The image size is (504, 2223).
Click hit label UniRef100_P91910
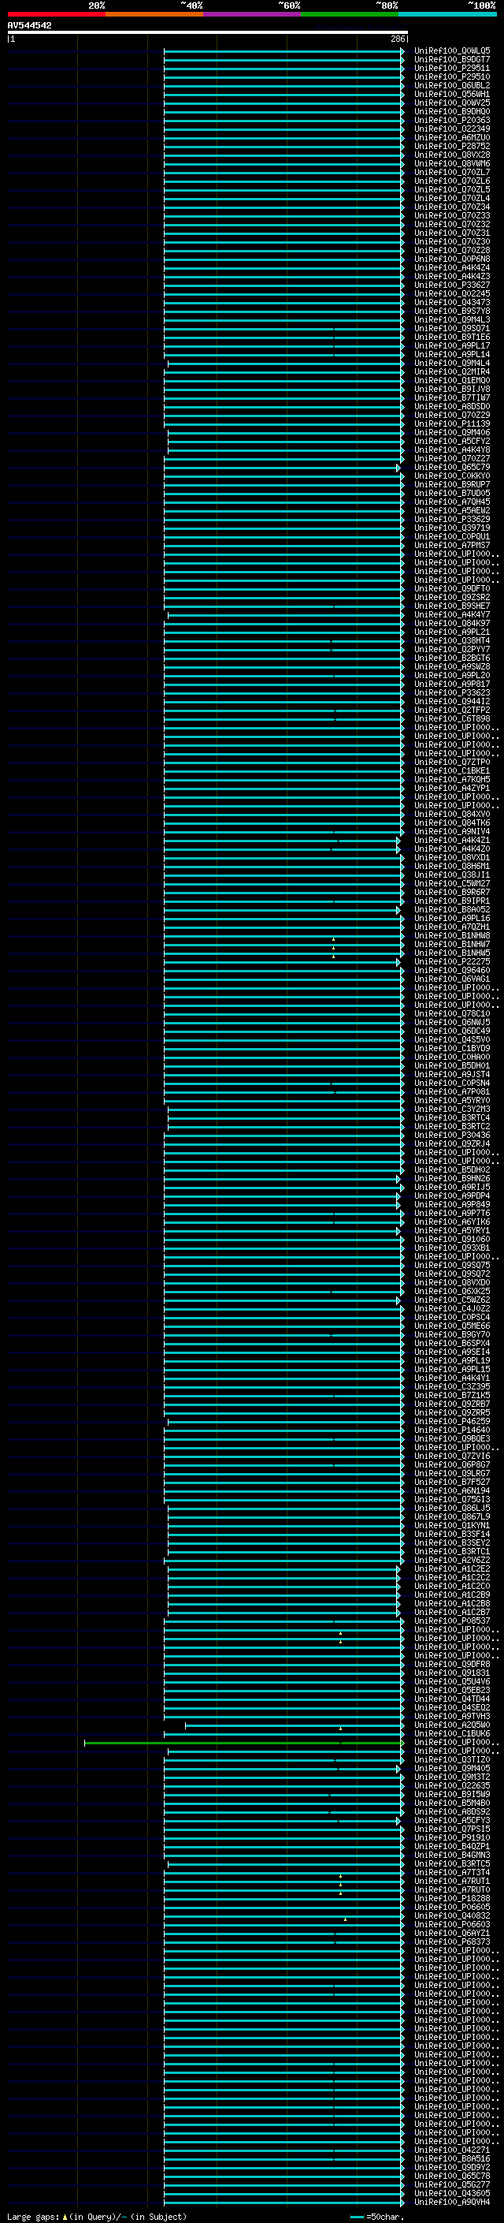click(452, 1837)
